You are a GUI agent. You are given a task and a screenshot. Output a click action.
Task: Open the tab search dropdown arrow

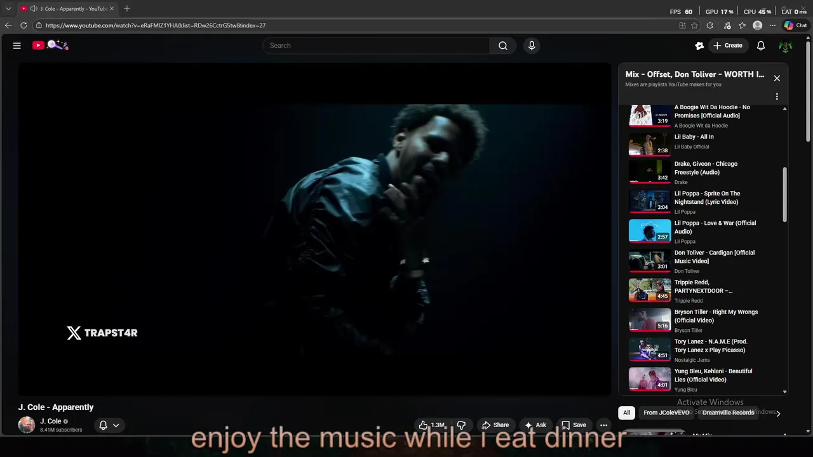[8, 9]
